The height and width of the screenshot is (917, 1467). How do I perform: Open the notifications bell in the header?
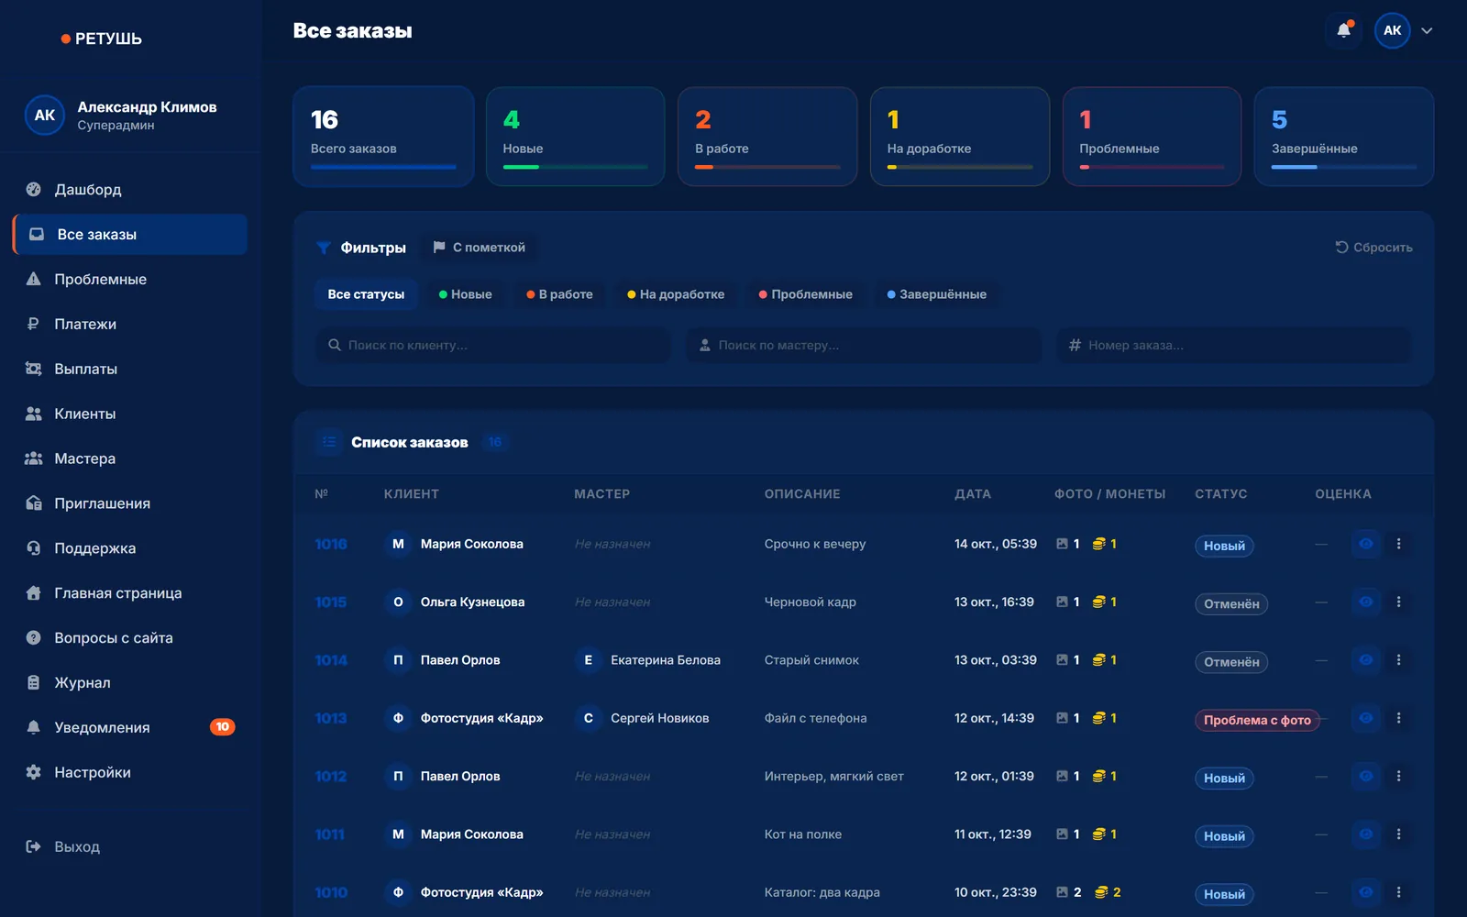(1343, 30)
